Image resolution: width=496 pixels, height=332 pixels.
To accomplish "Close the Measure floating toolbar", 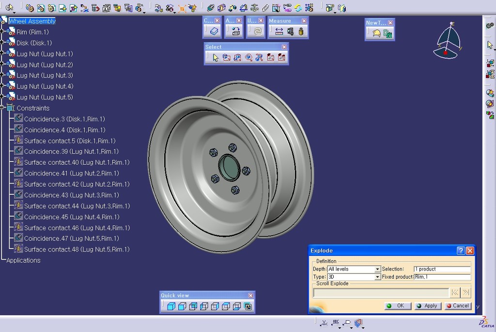I will 304,21.
